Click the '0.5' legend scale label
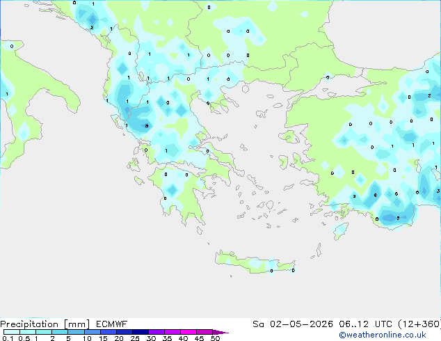Viewport: 441px width, 341px height. tap(24, 338)
